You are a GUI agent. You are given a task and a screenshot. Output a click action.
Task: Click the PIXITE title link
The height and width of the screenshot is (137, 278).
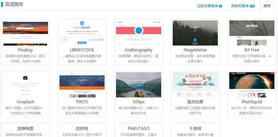click(82, 102)
